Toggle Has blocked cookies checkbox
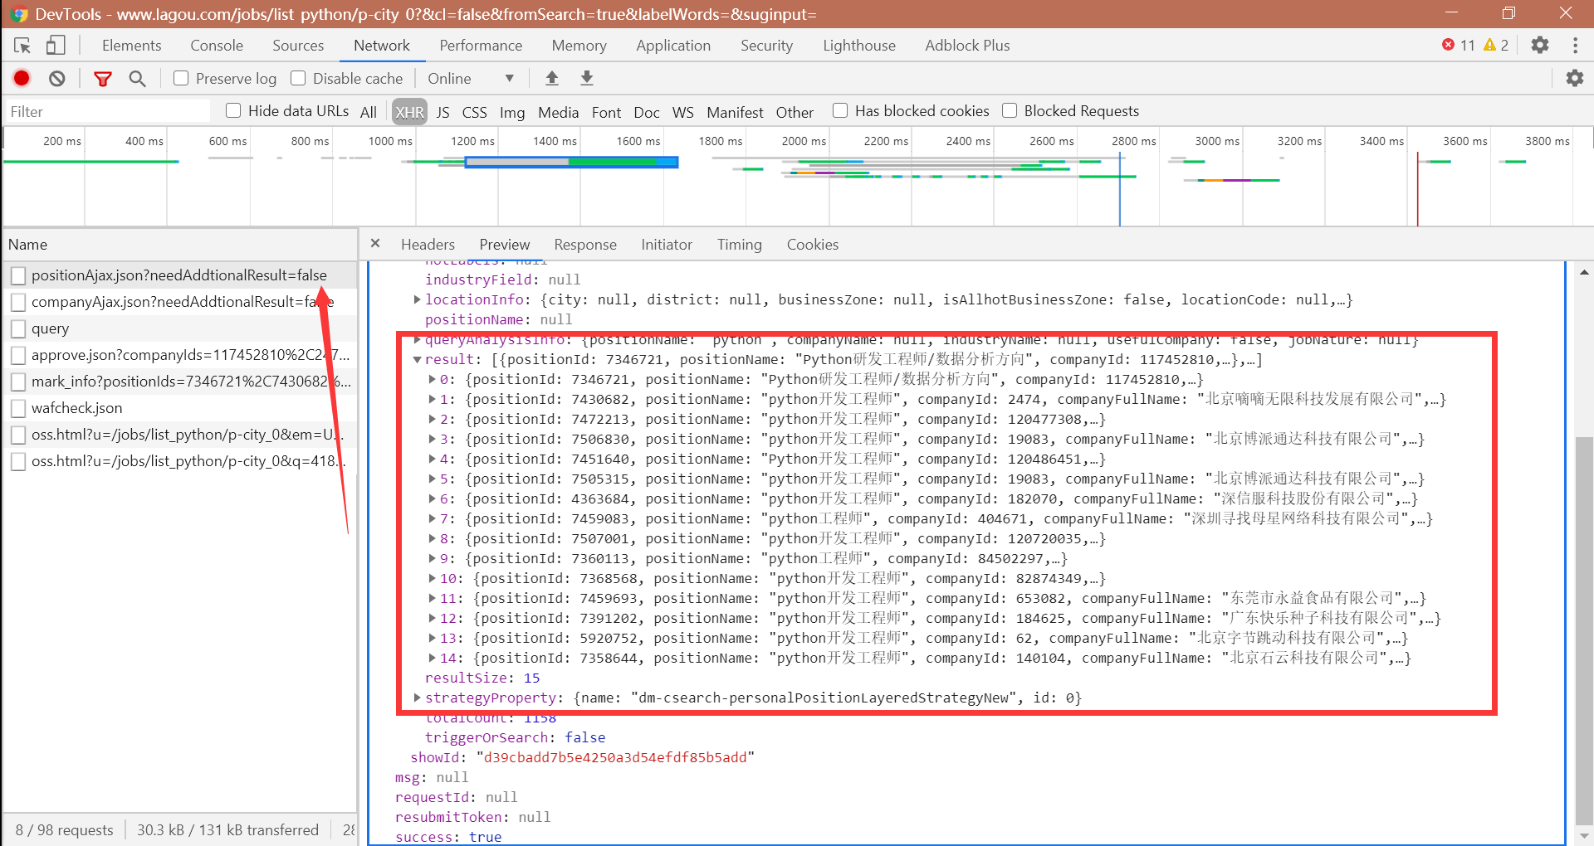 coord(840,111)
